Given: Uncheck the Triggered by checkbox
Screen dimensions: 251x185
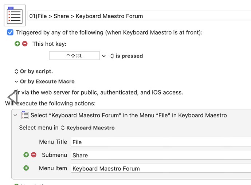Looking at the screenshot, I should click(10, 32).
